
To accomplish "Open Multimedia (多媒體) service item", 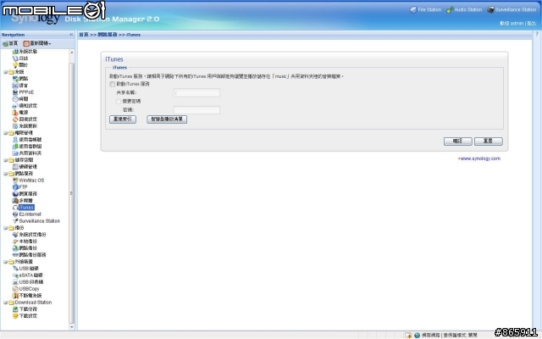I will [x=23, y=200].
